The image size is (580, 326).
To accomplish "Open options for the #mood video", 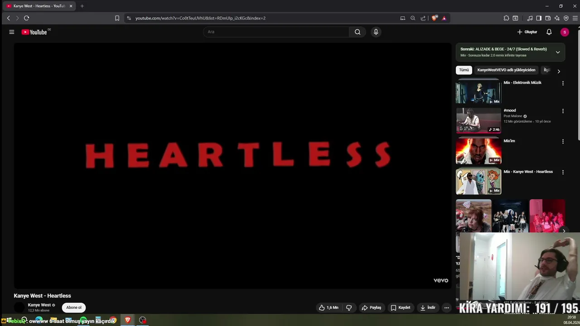I will pyautogui.click(x=563, y=111).
